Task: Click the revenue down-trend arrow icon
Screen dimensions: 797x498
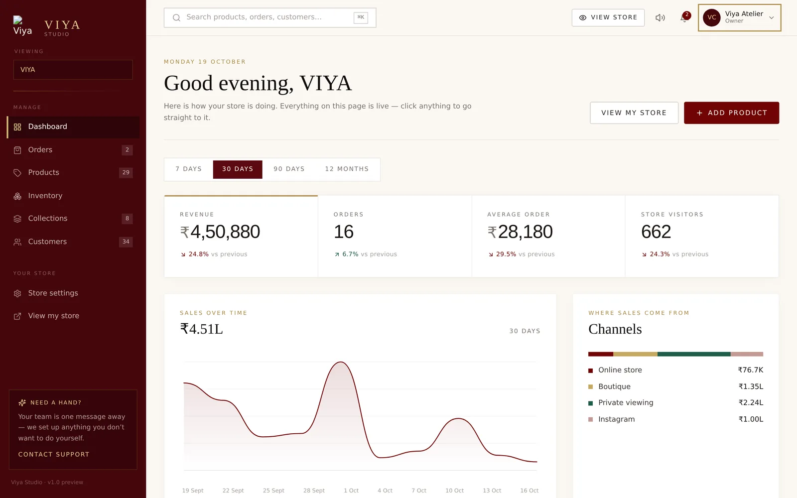Action: (x=183, y=254)
